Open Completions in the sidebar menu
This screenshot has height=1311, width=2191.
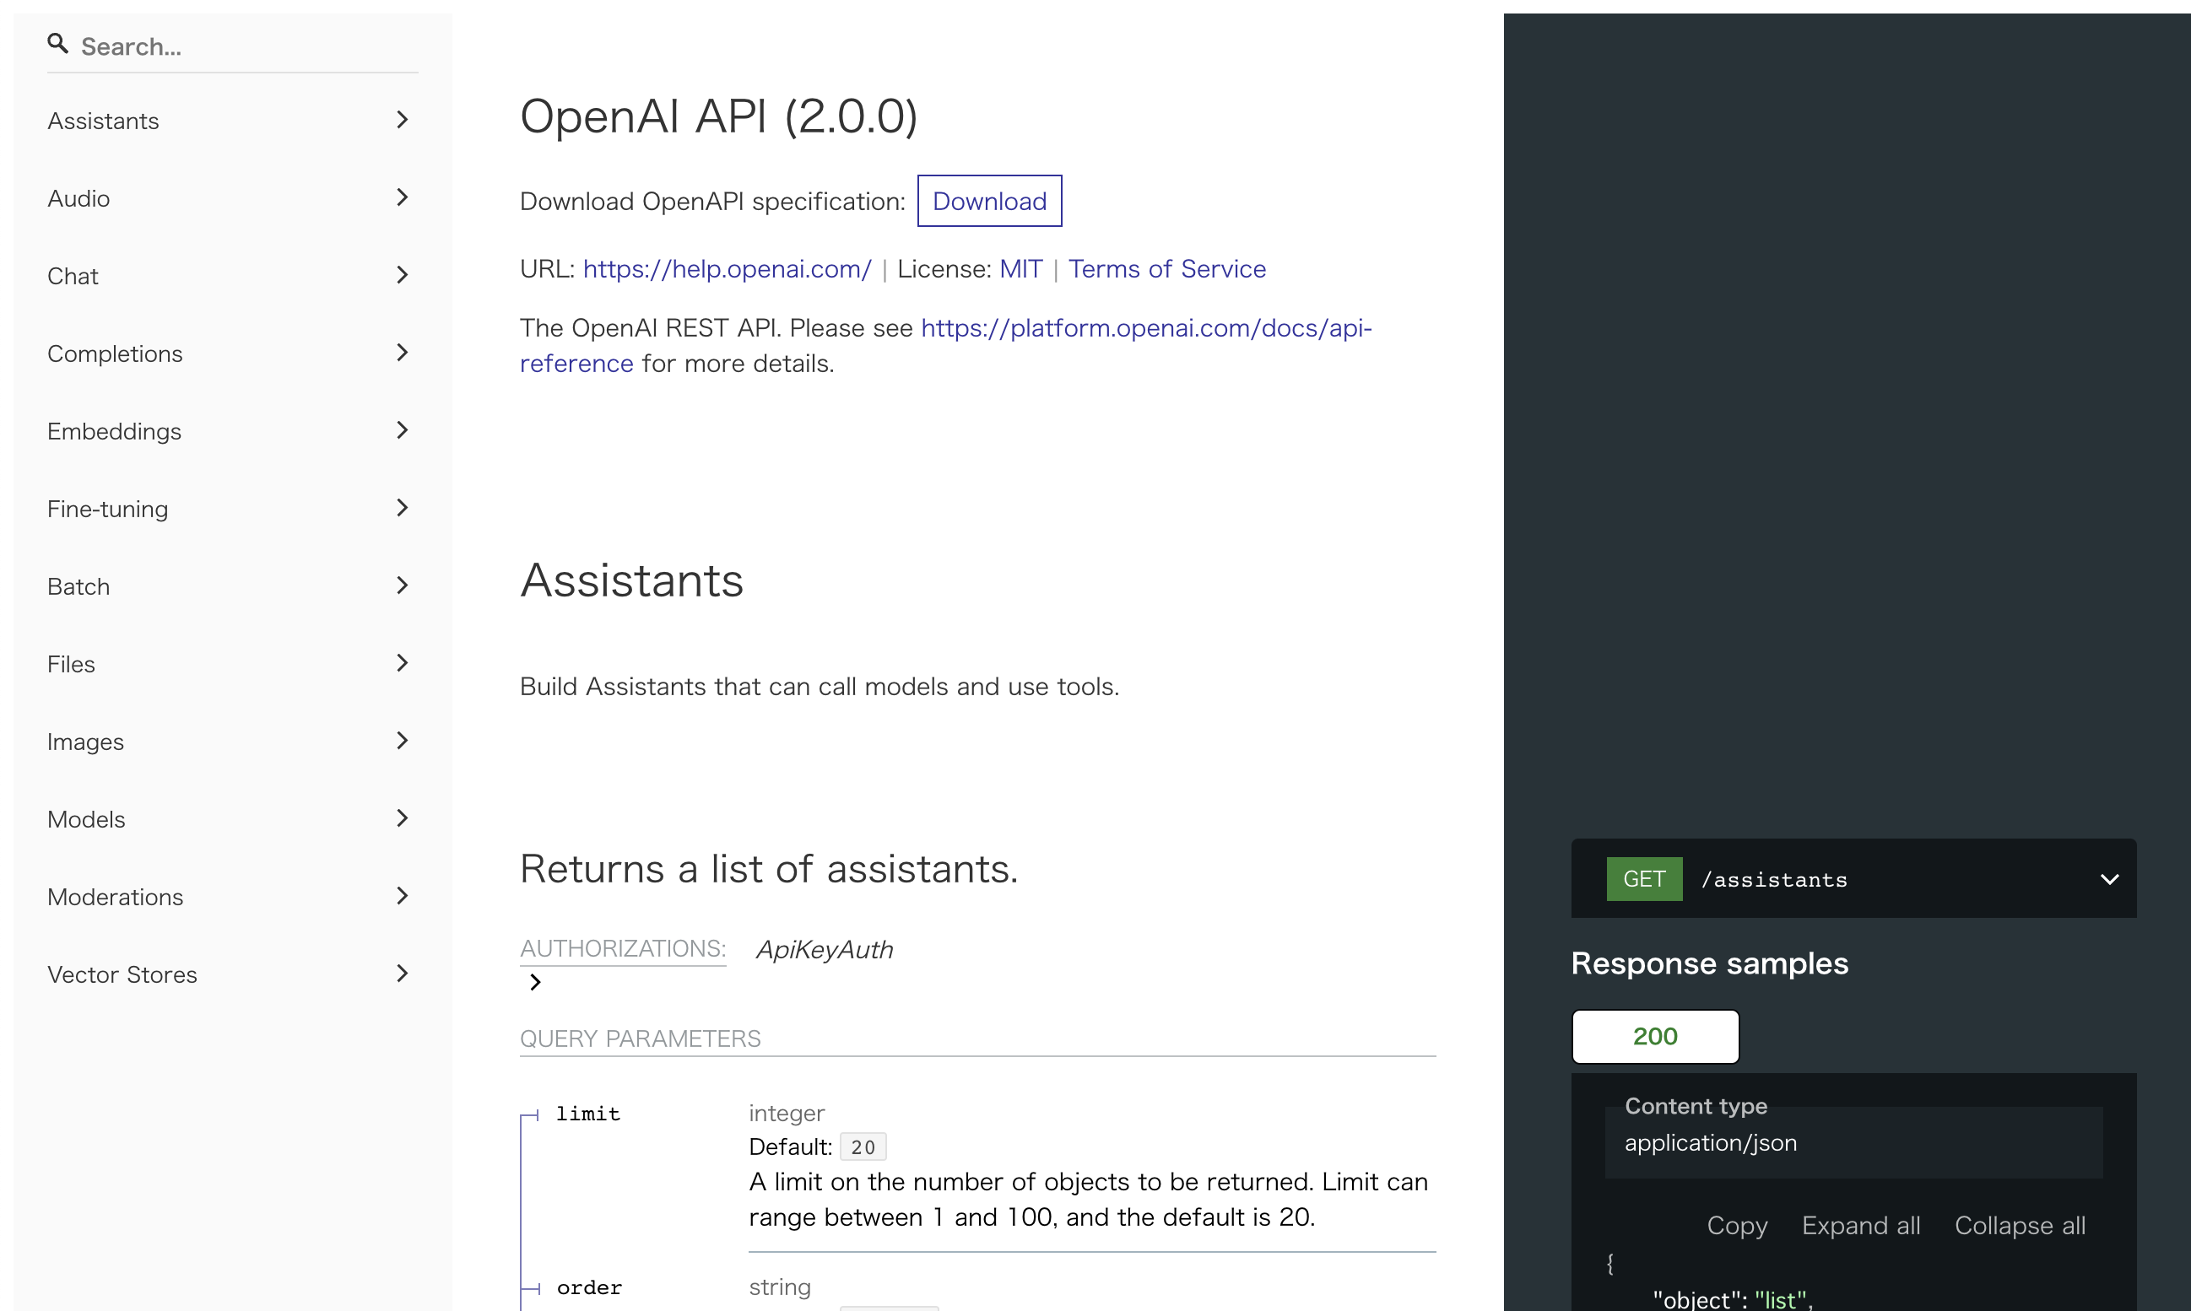115,353
